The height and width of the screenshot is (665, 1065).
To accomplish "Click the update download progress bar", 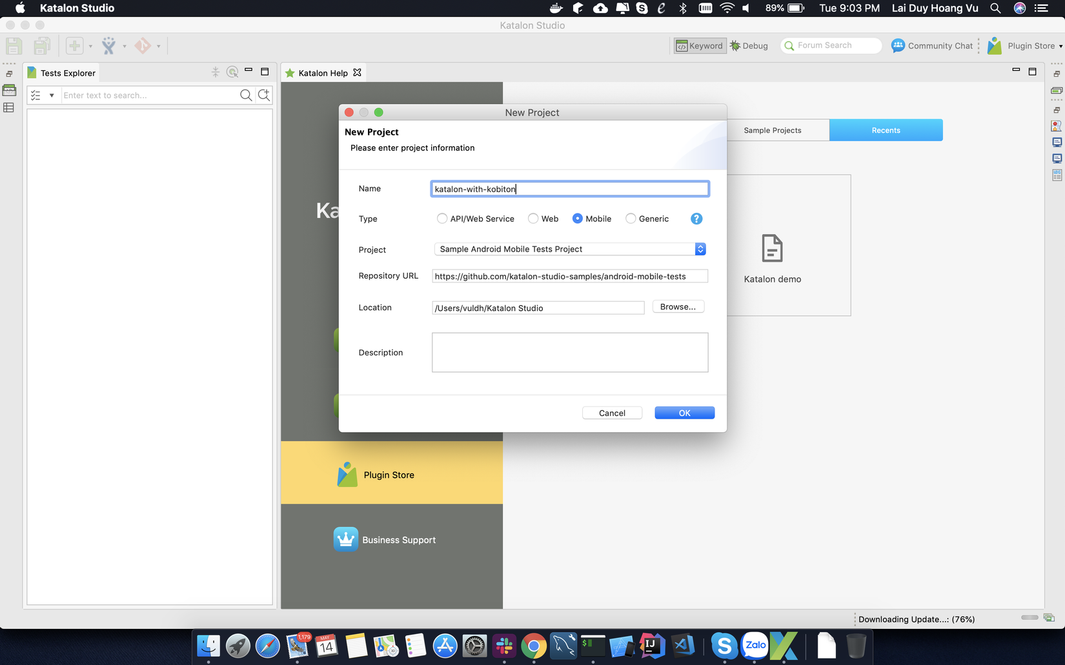I will (1029, 618).
